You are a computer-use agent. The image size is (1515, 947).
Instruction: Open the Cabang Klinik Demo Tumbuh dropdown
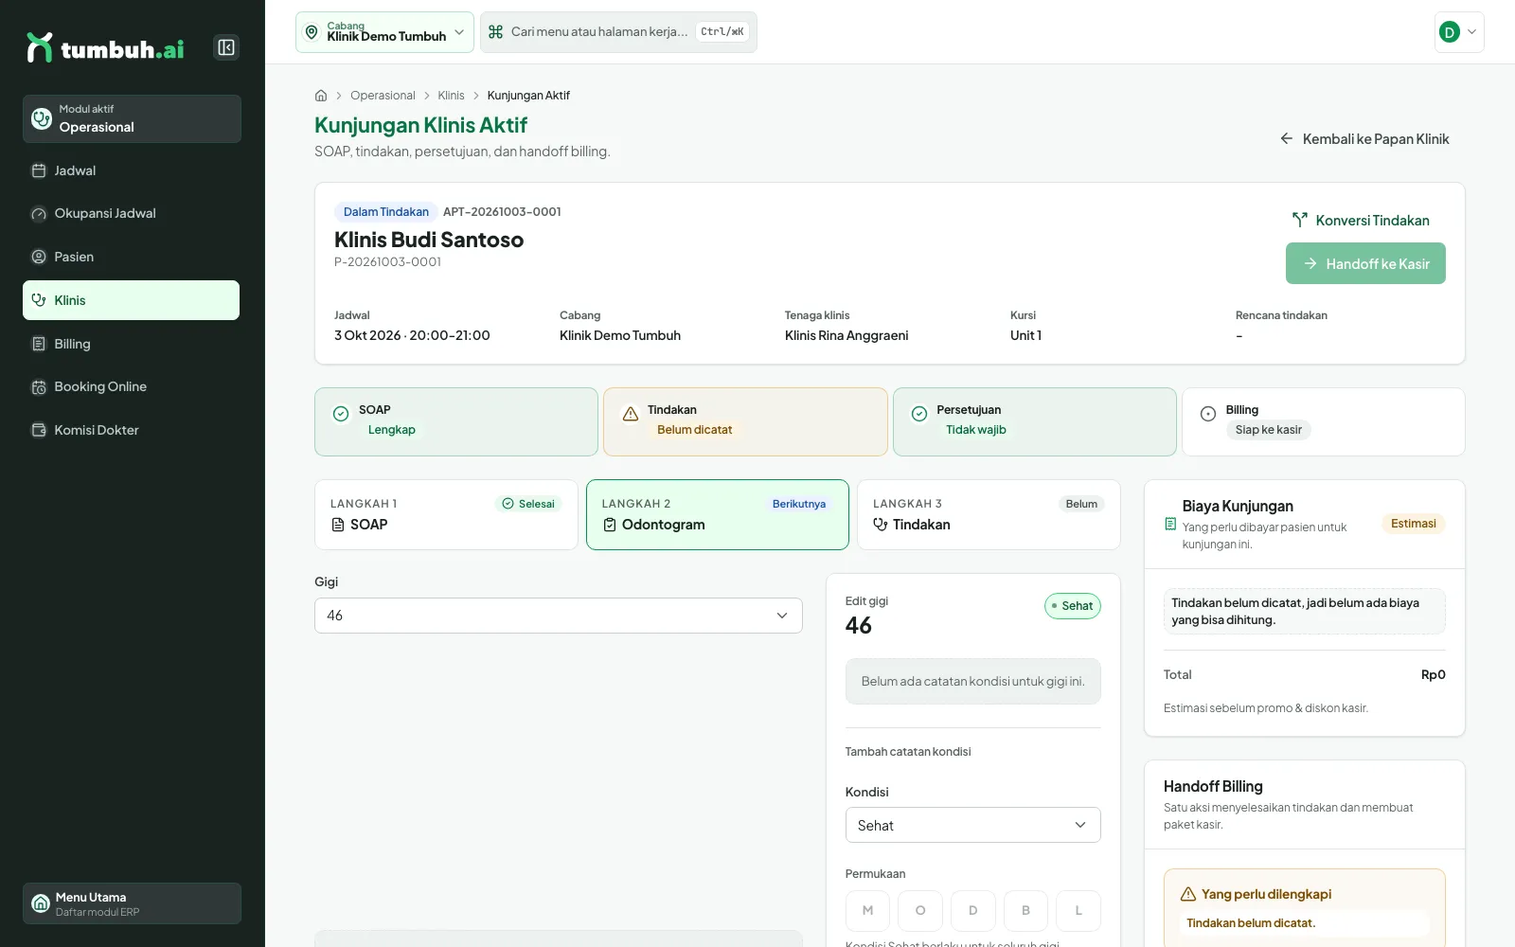[384, 32]
